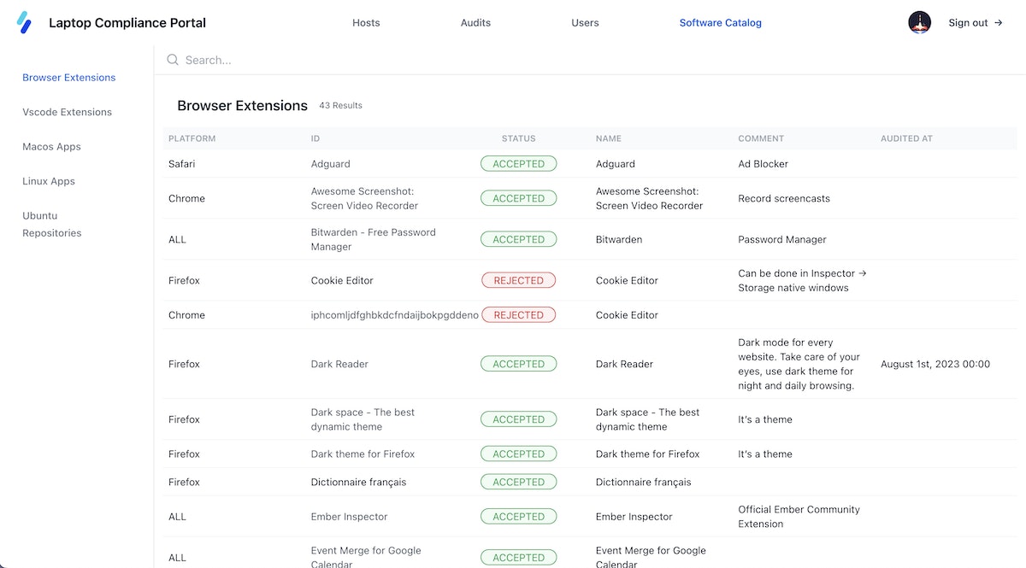This screenshot has height=568, width=1026.
Task: Select the Software Catalog tab
Action: (720, 23)
